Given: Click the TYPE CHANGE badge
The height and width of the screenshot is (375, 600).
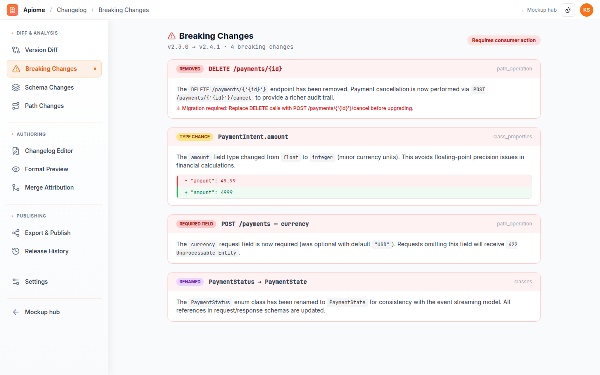Looking at the screenshot, I should [x=195, y=137].
